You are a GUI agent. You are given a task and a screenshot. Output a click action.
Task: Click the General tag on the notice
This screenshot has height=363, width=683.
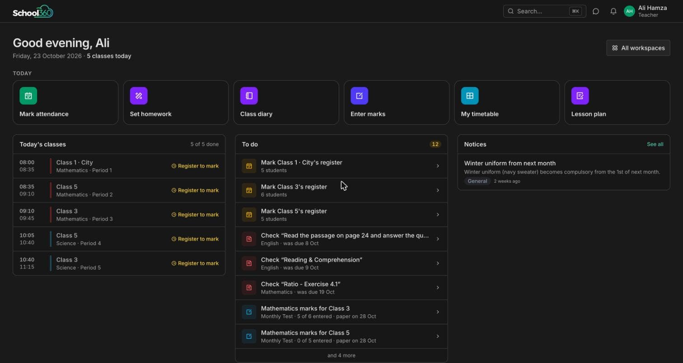[x=477, y=181]
